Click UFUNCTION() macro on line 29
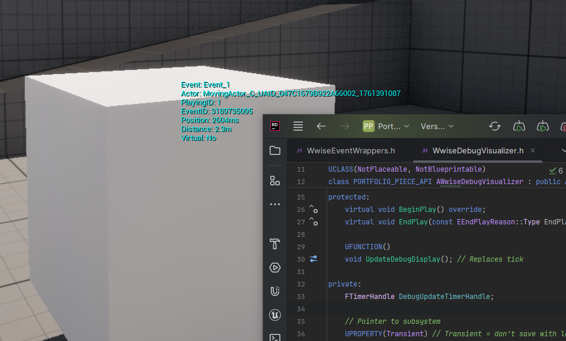This screenshot has width=566, height=341. (367, 247)
